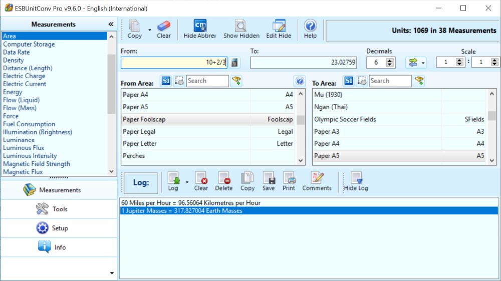Open the Tools navigation tab

pos(59,209)
